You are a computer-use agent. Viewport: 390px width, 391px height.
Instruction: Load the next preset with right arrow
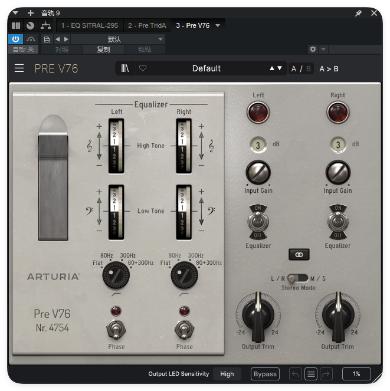66,39
